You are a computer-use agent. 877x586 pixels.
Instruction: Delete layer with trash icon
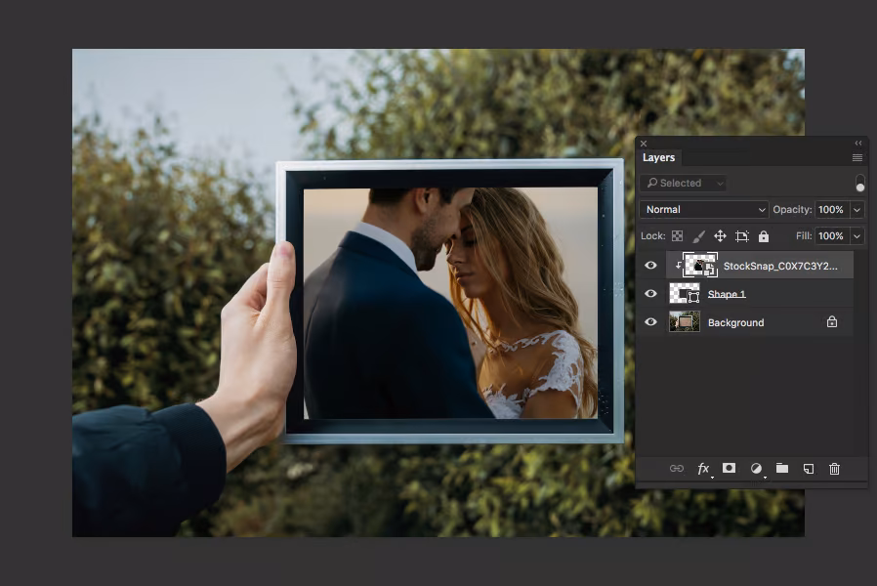(x=834, y=469)
